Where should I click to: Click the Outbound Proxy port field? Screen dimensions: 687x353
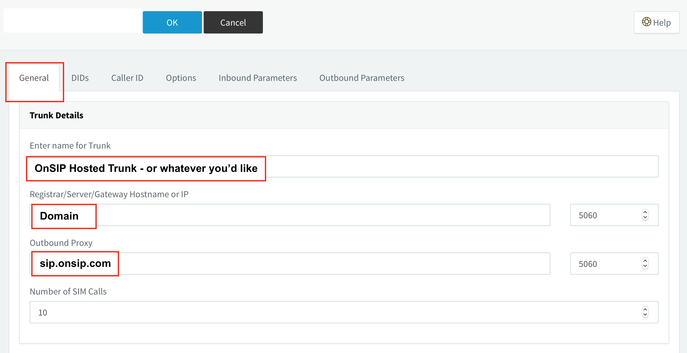[x=614, y=264]
